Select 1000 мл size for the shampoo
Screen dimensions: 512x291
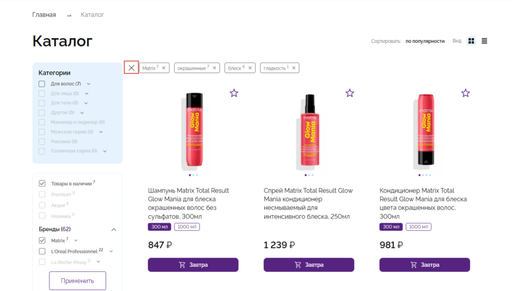click(187, 227)
